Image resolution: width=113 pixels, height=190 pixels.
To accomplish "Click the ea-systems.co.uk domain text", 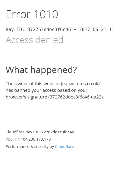I will tap(80, 84).
